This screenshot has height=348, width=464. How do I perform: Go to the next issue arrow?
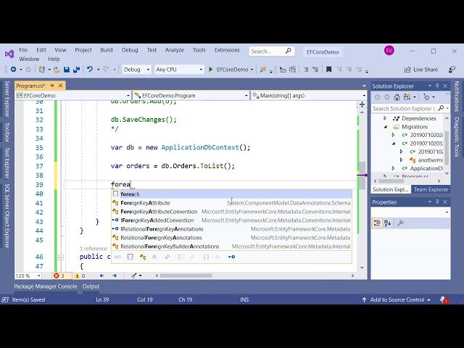tap(115, 275)
